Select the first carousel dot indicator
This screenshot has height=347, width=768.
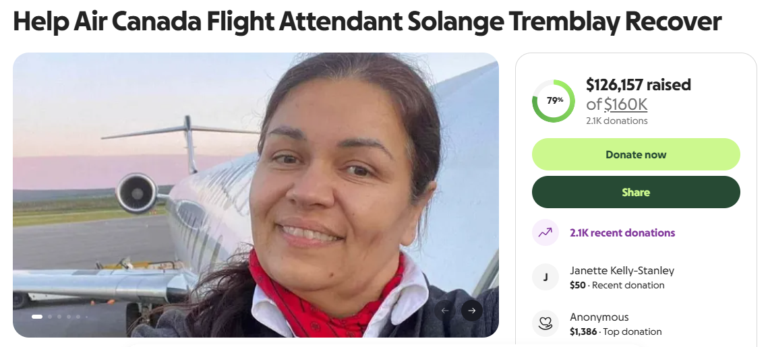pyautogui.click(x=37, y=317)
